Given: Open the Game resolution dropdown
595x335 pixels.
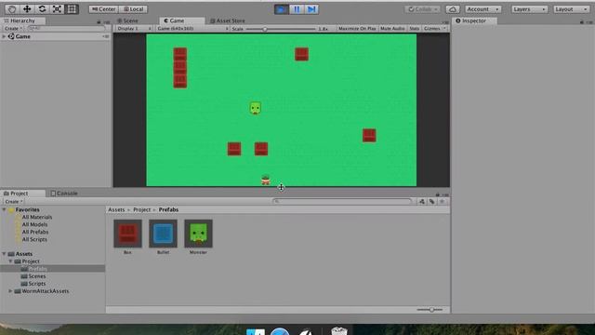Looking at the screenshot, I should point(192,29).
